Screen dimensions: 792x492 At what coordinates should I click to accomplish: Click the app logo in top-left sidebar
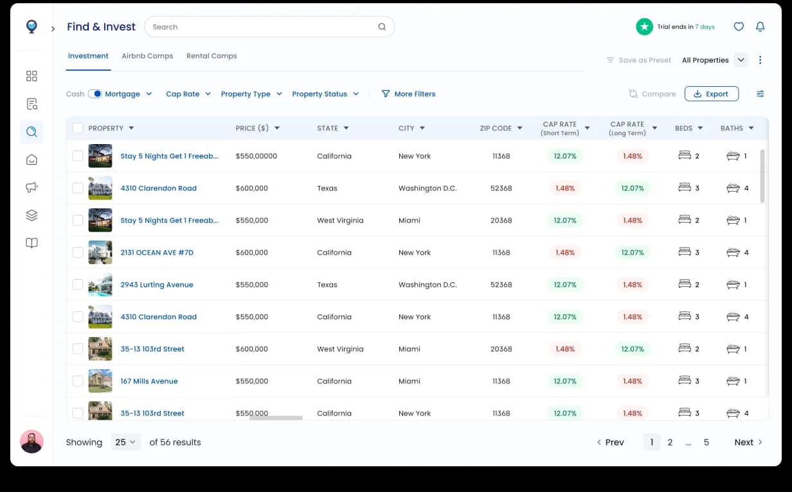(32, 26)
